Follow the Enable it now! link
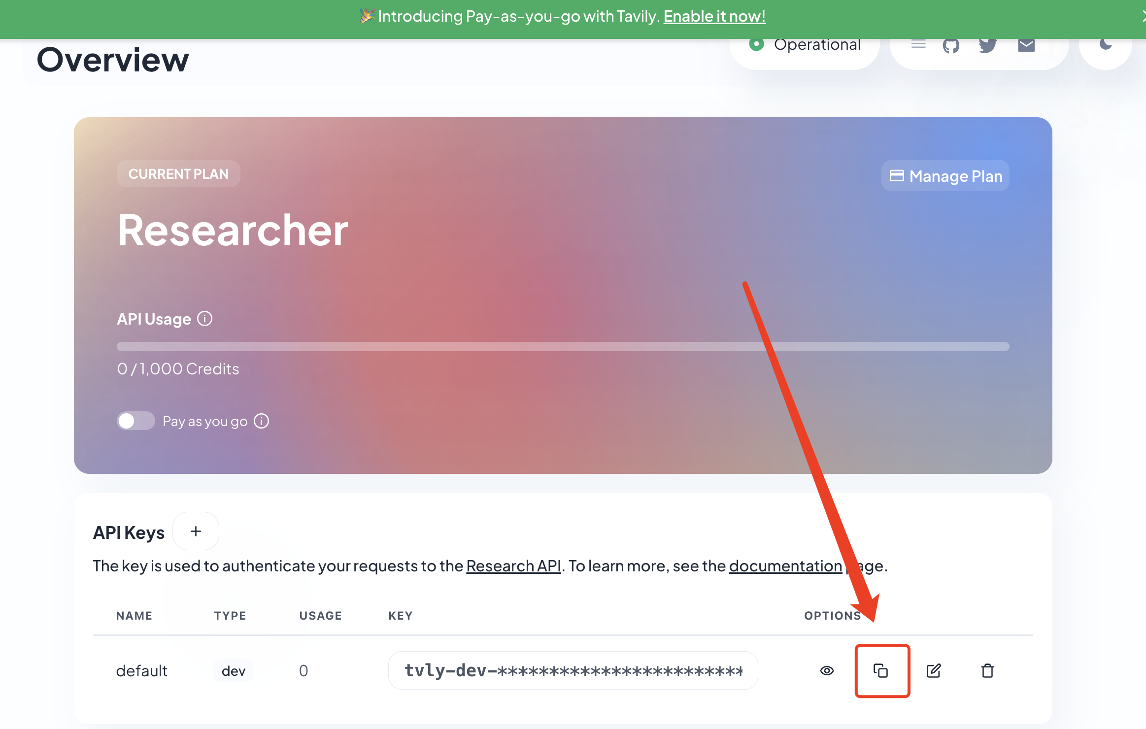1146x729 pixels. point(714,16)
